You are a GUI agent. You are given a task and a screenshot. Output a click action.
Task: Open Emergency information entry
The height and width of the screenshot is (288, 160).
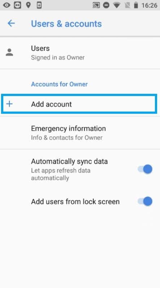(x=80, y=133)
